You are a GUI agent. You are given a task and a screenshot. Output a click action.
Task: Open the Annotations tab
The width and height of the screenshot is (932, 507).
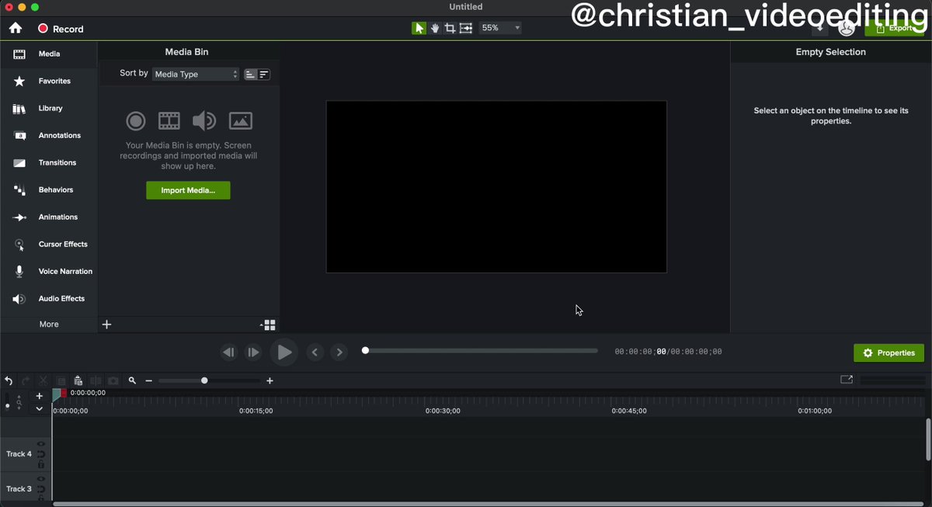coord(49,135)
